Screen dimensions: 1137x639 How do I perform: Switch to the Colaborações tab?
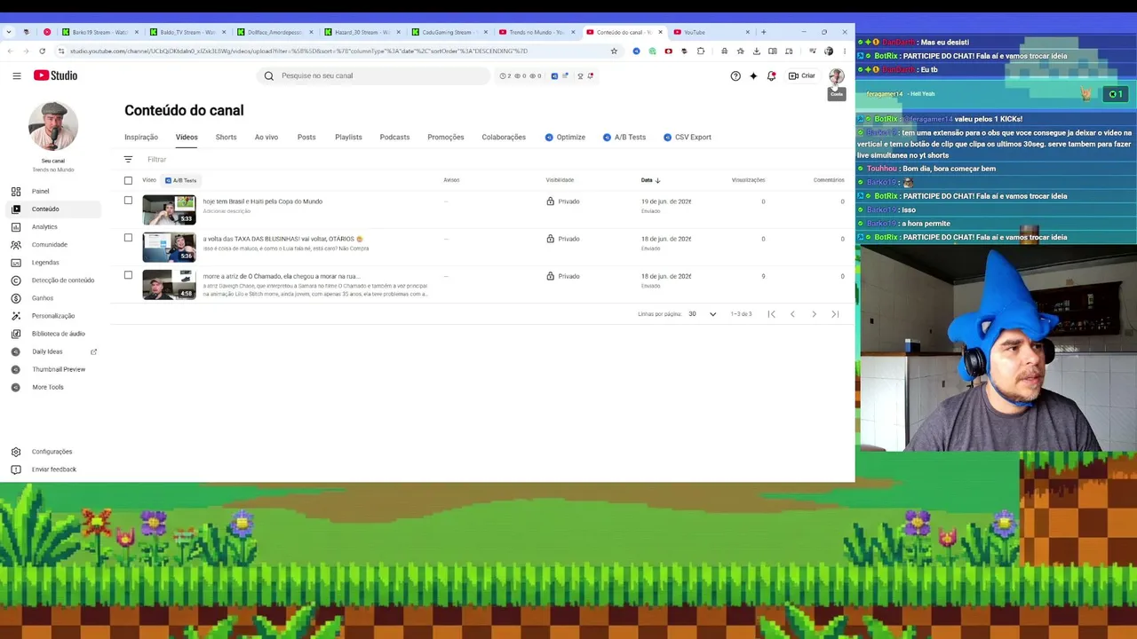click(x=504, y=138)
